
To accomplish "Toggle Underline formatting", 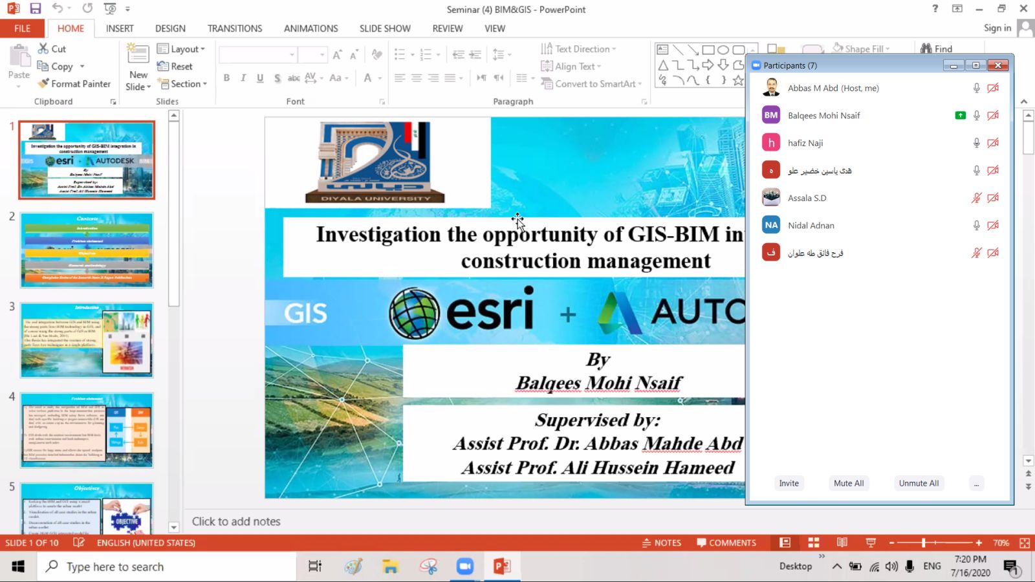I will (x=260, y=78).
